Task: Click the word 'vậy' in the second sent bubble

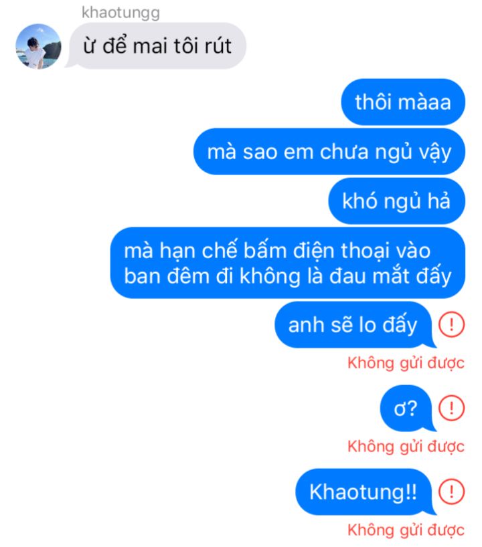Action: 435,152
